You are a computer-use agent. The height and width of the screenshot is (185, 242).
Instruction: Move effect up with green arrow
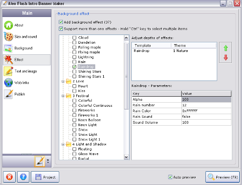click(225, 48)
